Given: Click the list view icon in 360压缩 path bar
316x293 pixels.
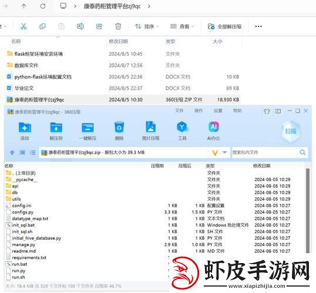Looking at the screenshot, I should pyautogui.click(x=32, y=152).
